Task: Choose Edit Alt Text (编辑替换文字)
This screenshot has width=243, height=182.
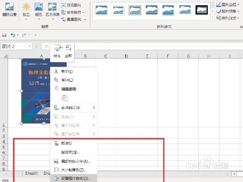Action: coord(74,161)
